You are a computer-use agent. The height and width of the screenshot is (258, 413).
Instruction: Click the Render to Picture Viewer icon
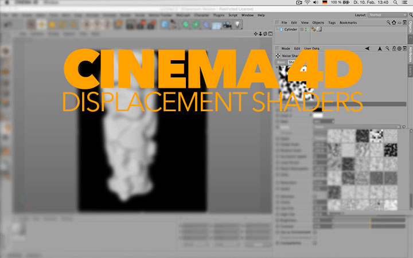tap(141, 25)
